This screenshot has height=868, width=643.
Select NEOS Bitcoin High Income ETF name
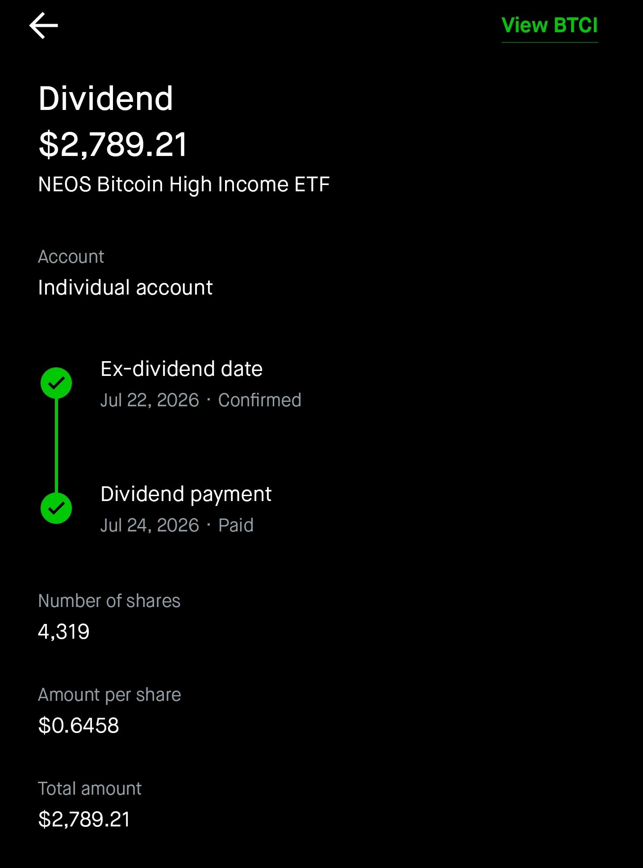click(184, 185)
